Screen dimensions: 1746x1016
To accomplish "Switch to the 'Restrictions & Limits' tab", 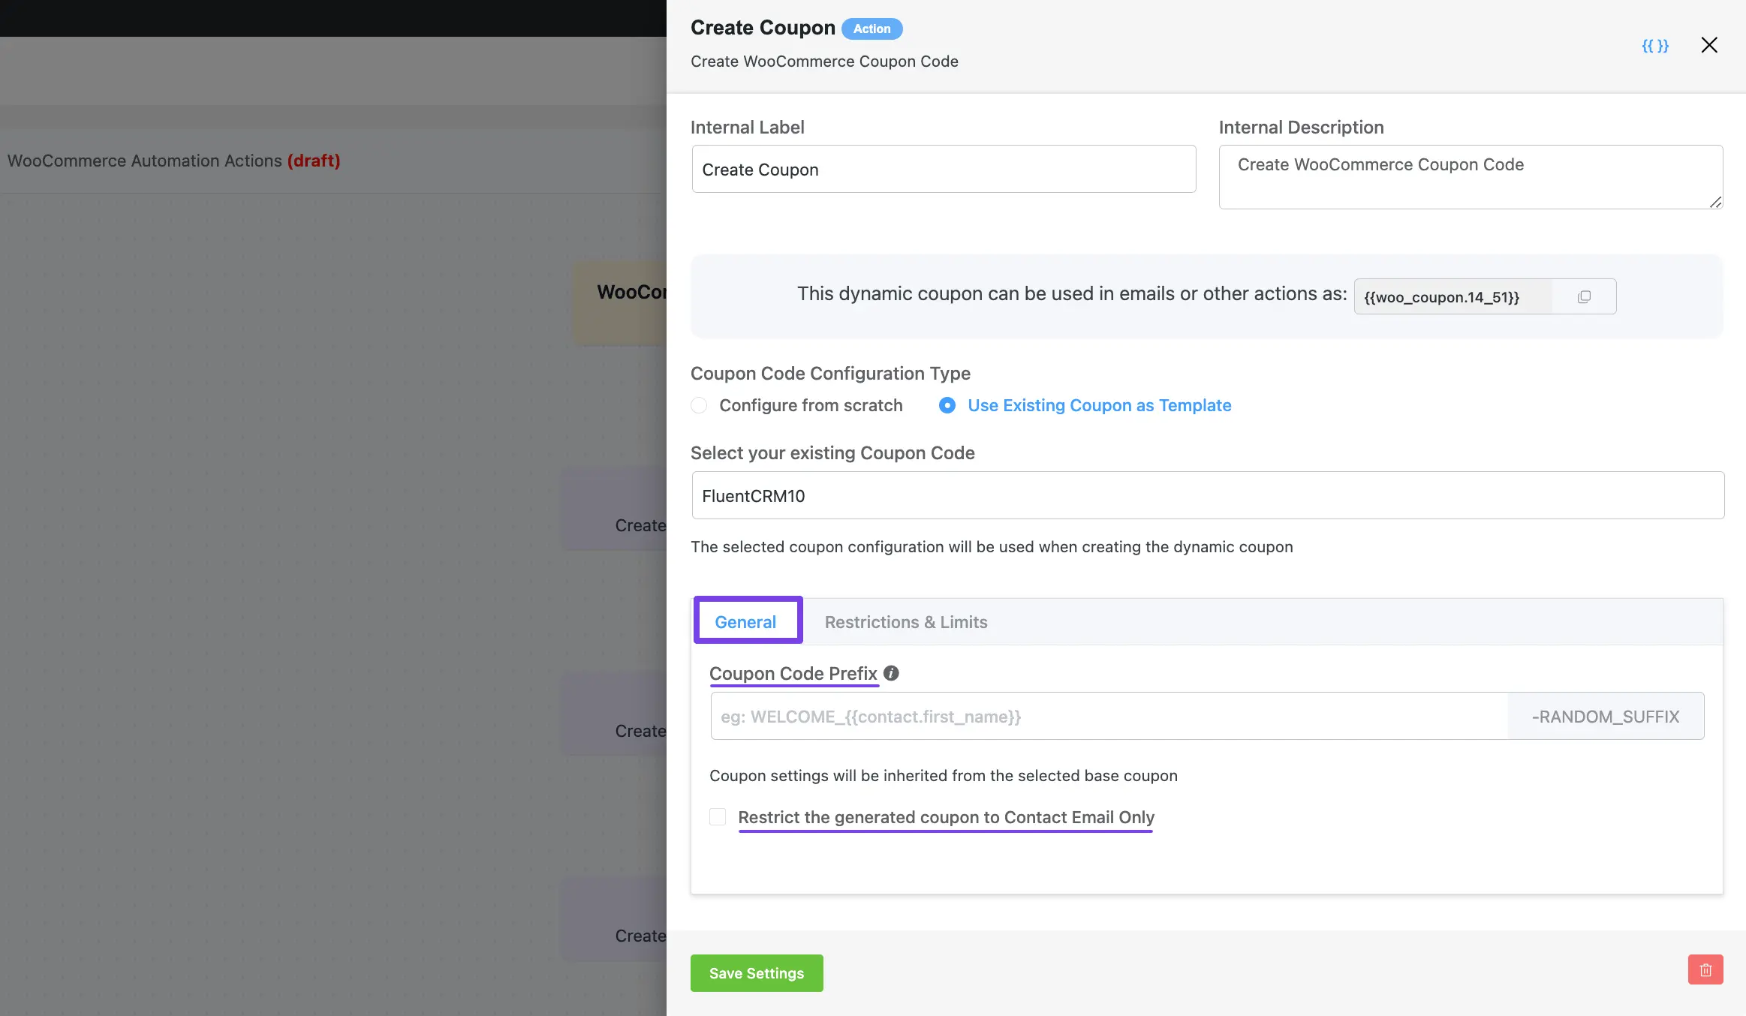I will [905, 621].
